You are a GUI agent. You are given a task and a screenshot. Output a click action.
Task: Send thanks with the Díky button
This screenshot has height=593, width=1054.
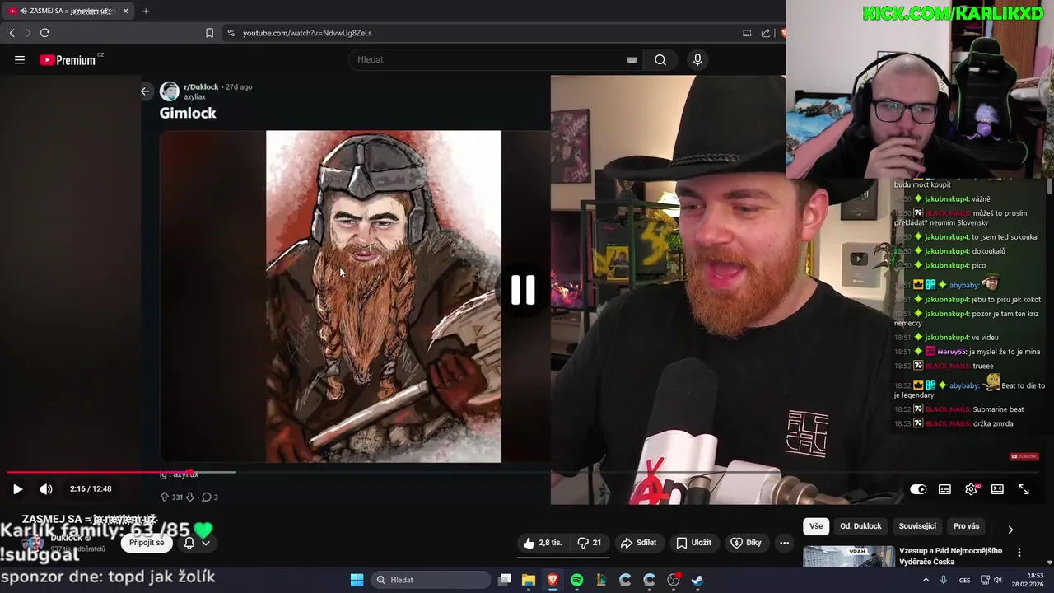click(x=745, y=543)
